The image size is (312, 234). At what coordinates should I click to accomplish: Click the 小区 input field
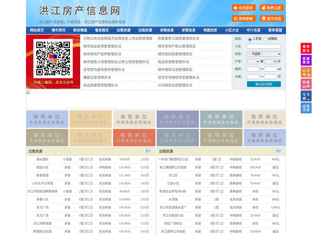tap(264, 46)
